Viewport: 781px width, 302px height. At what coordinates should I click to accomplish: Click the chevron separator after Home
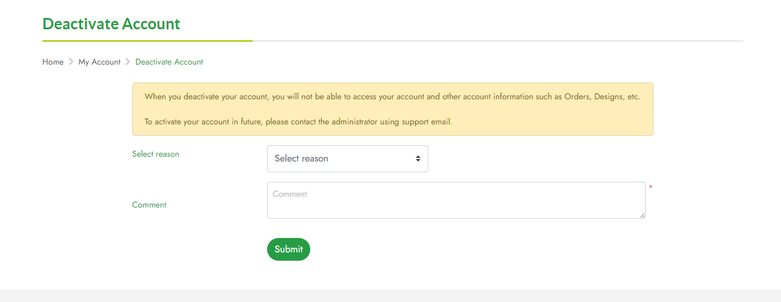coord(71,62)
